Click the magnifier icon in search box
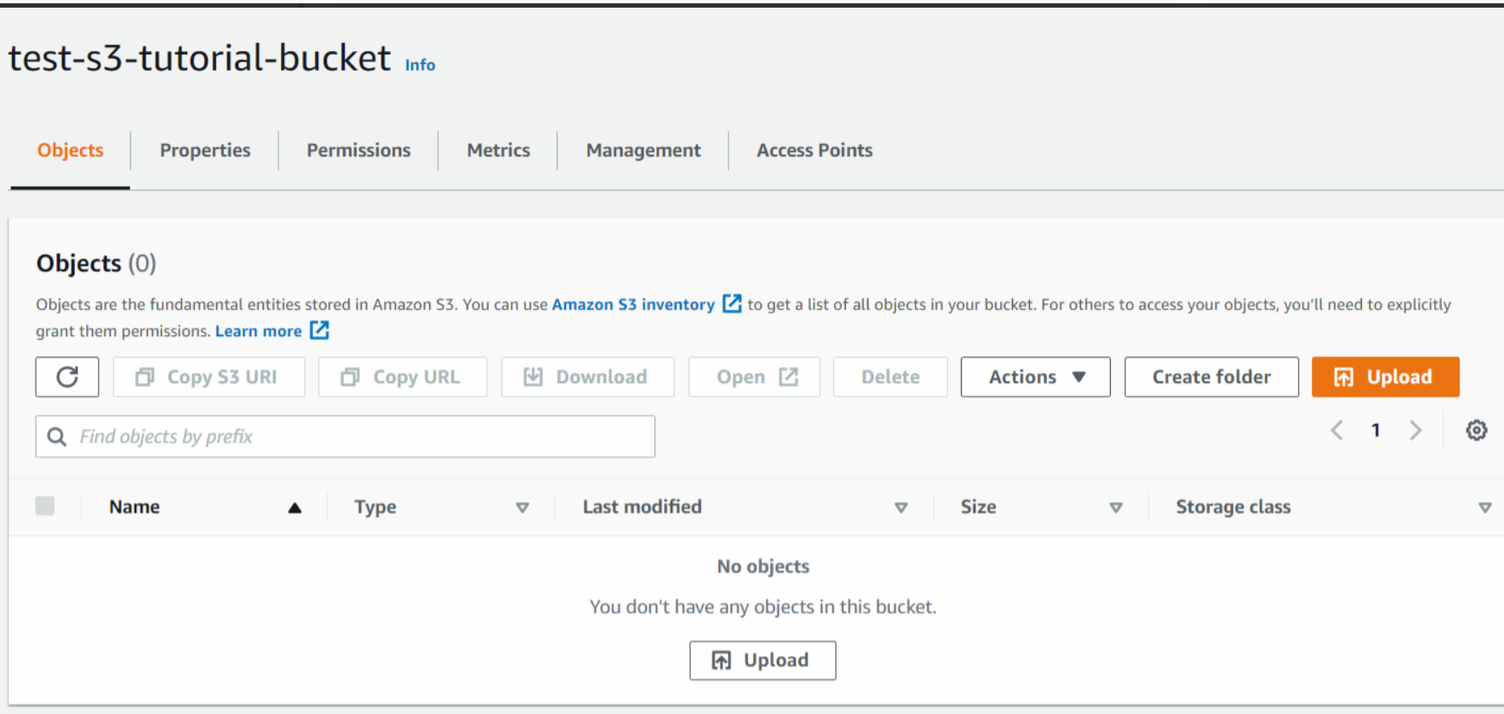Image resolution: width=1504 pixels, height=714 pixels. tap(57, 437)
